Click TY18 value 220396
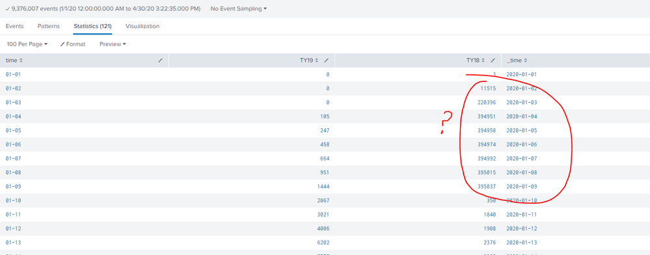Screen dimensions: 650x255 (487, 102)
